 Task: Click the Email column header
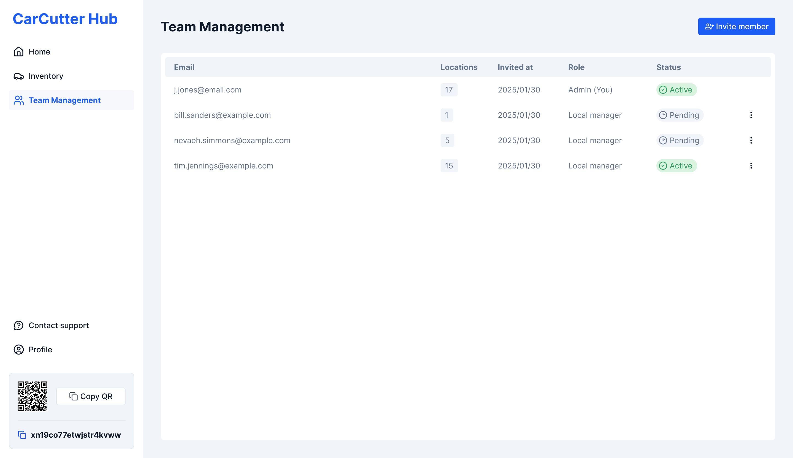pyautogui.click(x=184, y=67)
